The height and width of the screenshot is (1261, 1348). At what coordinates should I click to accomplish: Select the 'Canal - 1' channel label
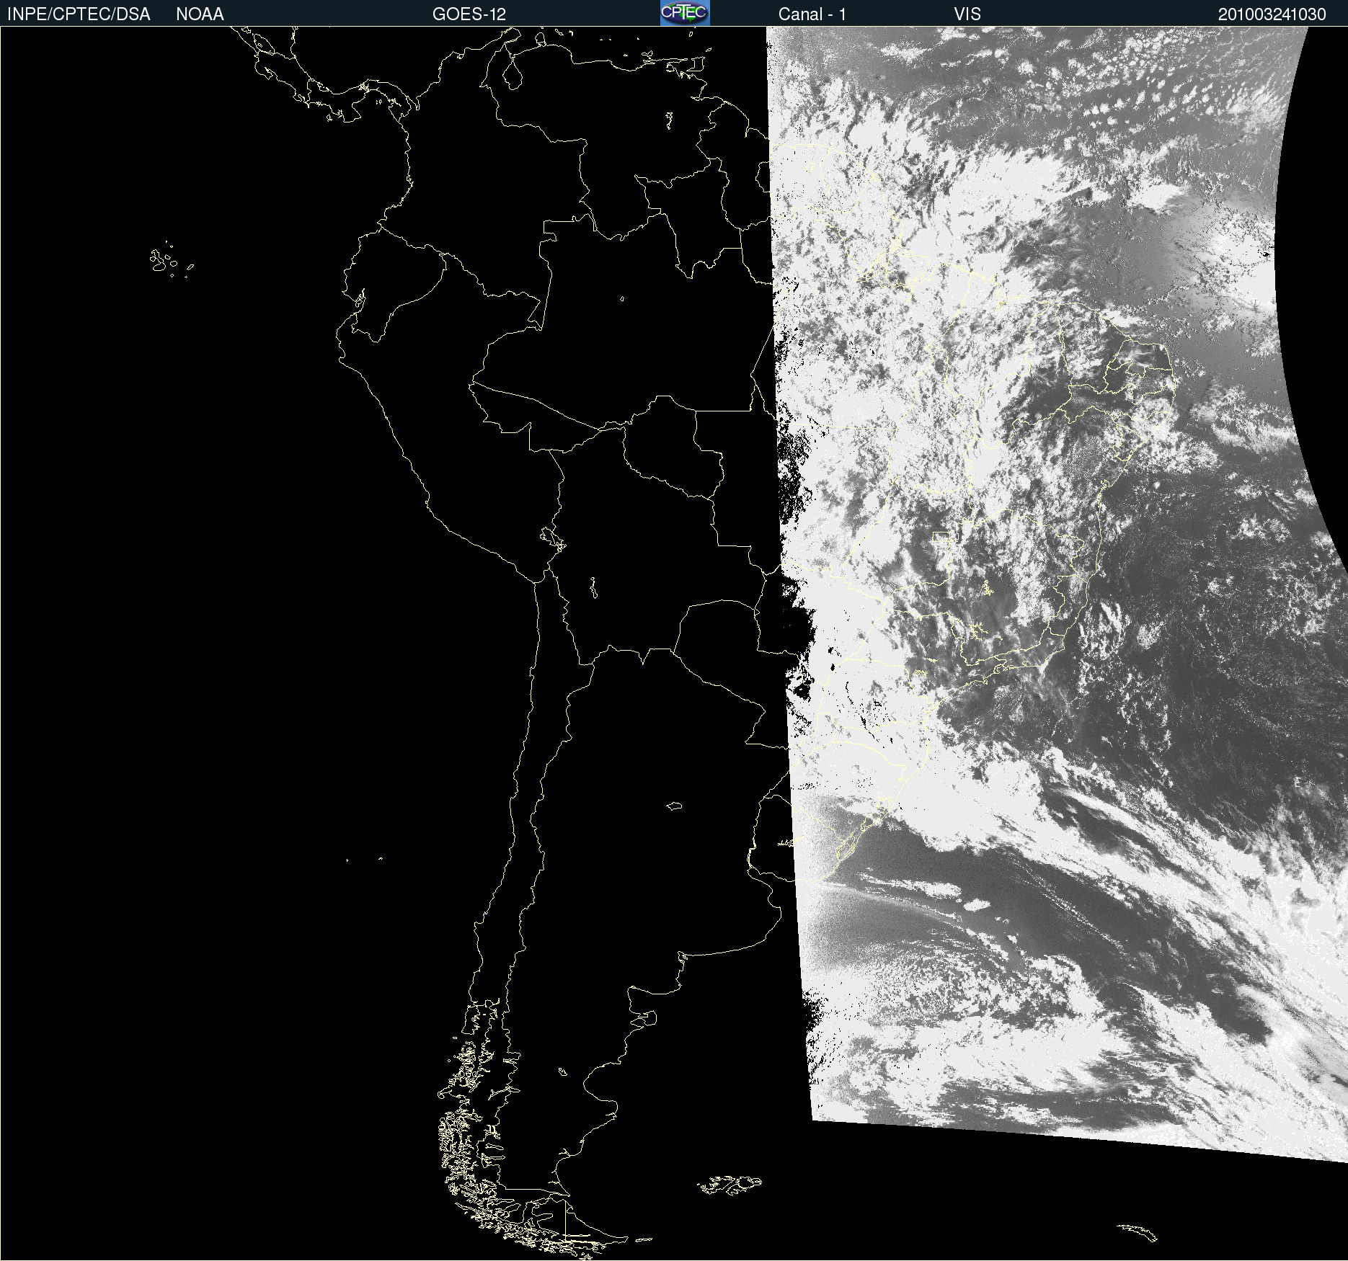point(812,14)
